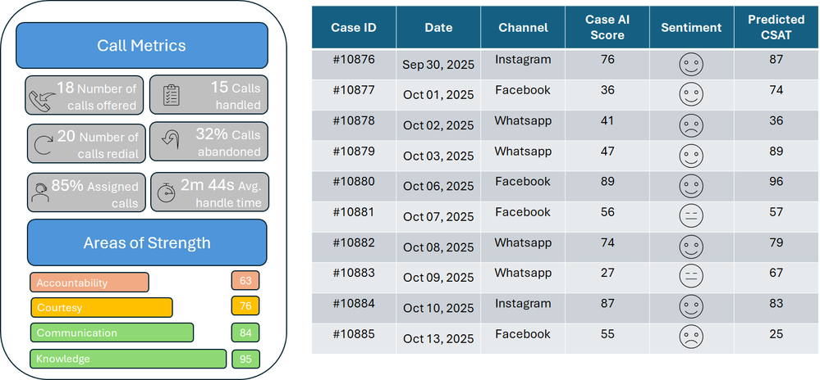Click the sad face for case #10878

click(x=691, y=126)
